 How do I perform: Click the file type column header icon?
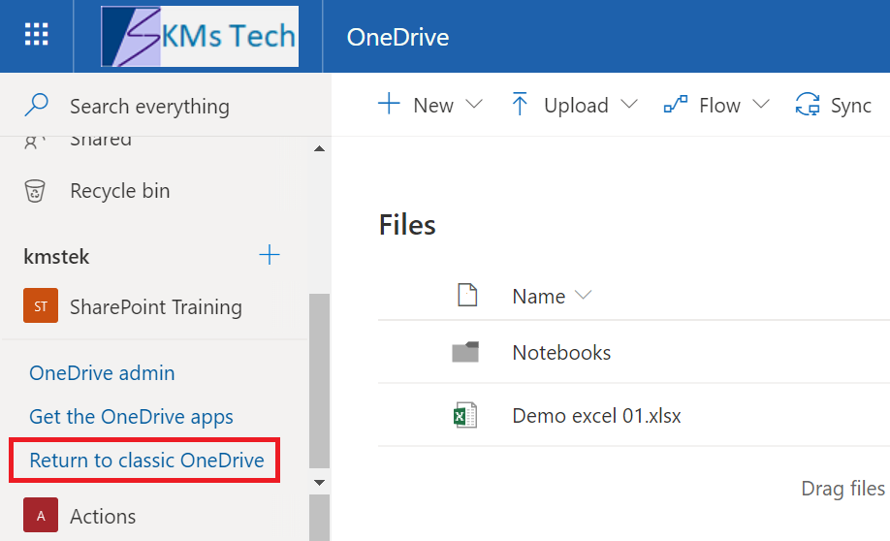click(x=467, y=295)
